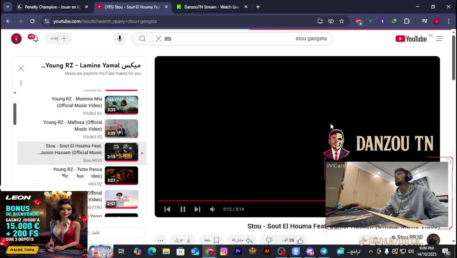Play 'Young RZ - Mafiosa' from the playlist
The height and width of the screenshot is (258, 457).
click(x=82, y=129)
